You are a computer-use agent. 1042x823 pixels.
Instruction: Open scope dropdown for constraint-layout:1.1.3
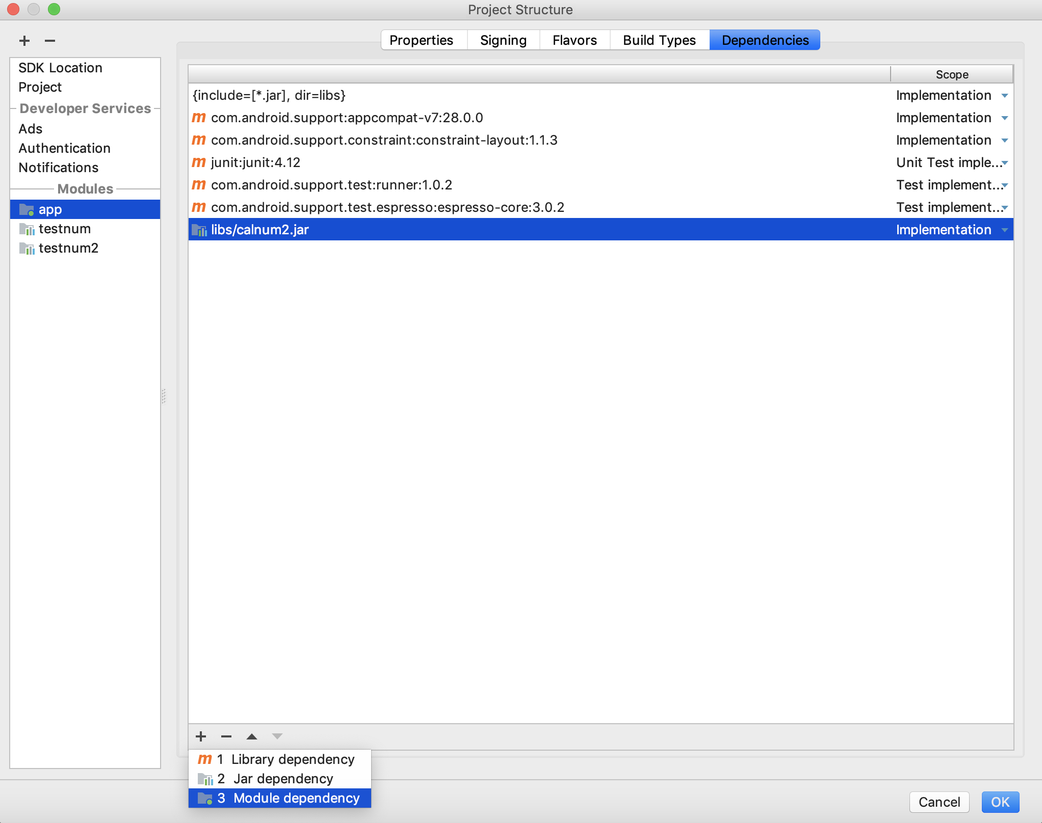click(1004, 141)
